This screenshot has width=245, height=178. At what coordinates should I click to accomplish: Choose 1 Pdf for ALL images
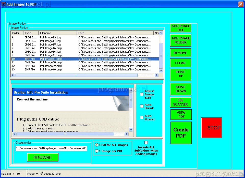click(96, 145)
